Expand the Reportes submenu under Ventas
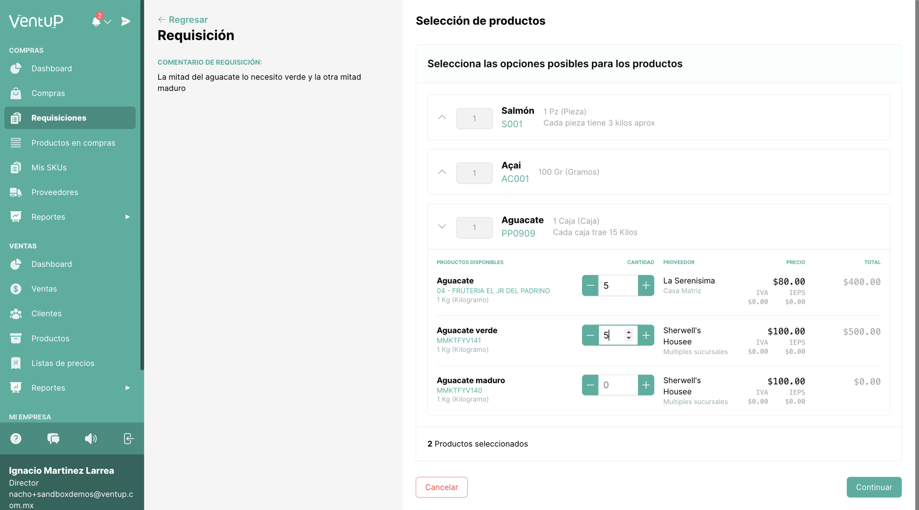Screen dimensions: 919x510 127,388
